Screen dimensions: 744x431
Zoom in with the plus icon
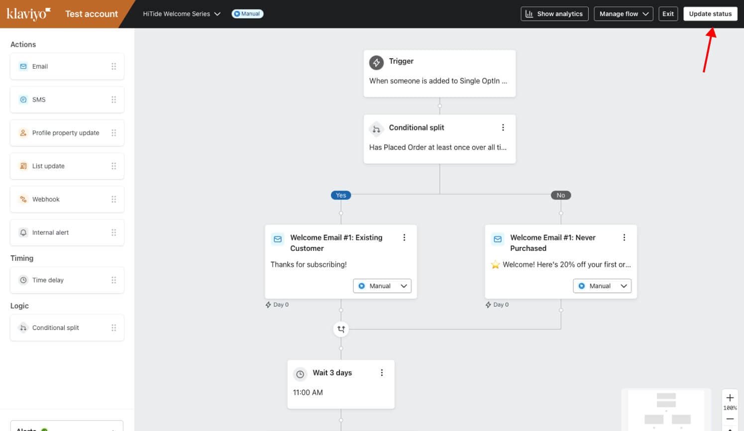pos(730,398)
